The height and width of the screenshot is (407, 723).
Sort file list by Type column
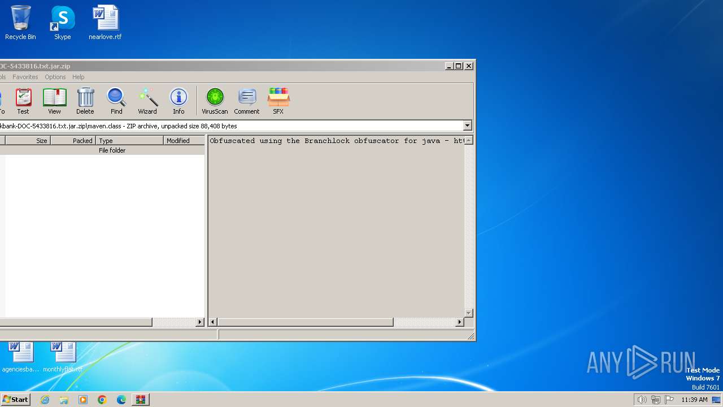[x=130, y=141]
